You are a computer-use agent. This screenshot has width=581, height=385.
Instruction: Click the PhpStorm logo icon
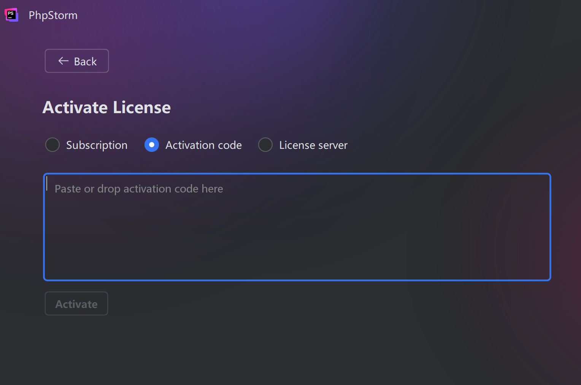[x=11, y=15]
